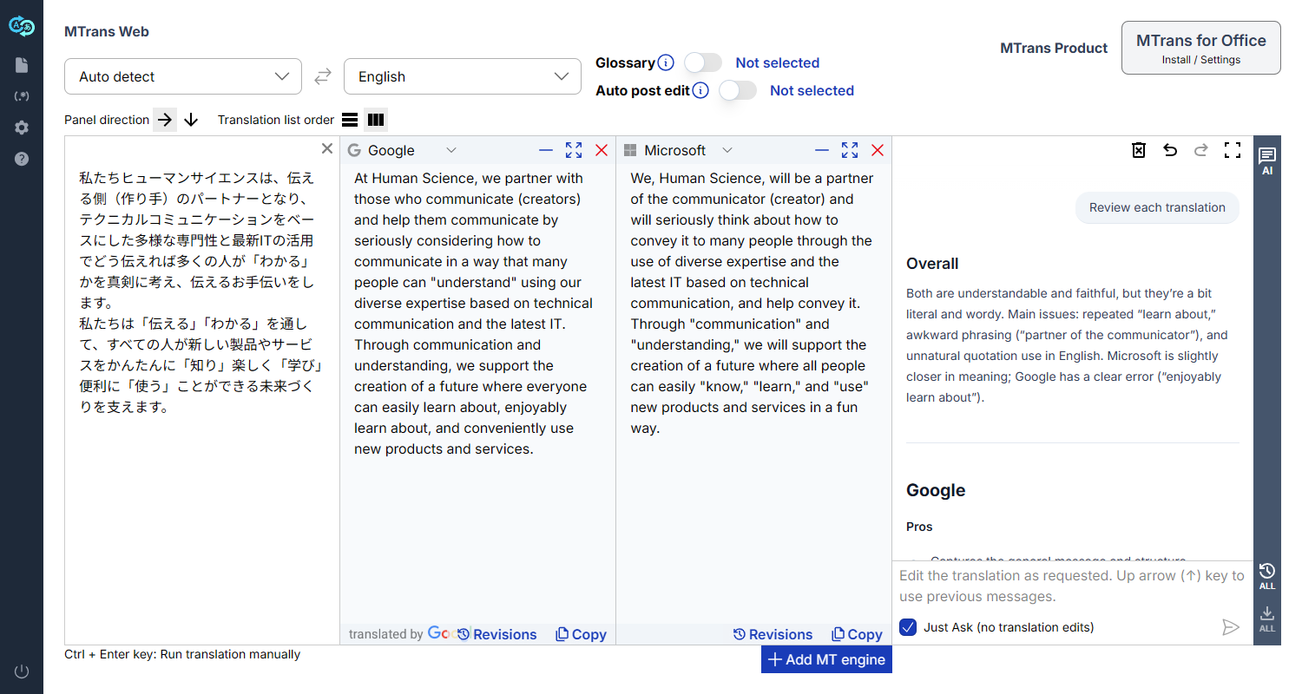This screenshot has width=1302, height=694.
Task: Focus the AI edit request text field
Action: pos(1072,586)
